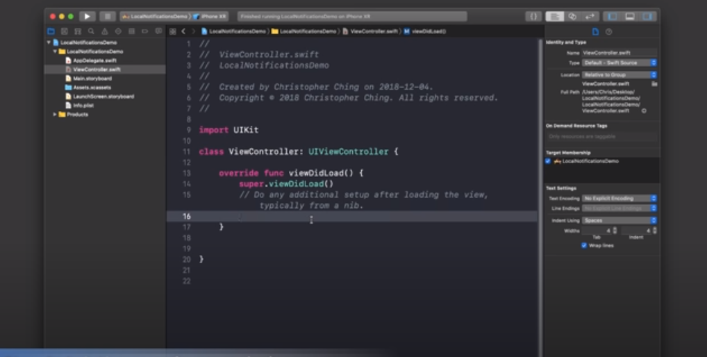Click the On Demand Resource Tags field
This screenshot has height=357, width=707.
coord(601,137)
